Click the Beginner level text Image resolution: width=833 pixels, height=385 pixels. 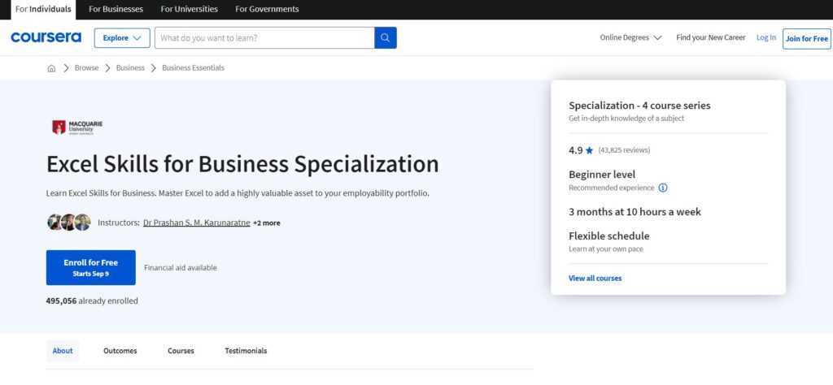click(x=602, y=174)
